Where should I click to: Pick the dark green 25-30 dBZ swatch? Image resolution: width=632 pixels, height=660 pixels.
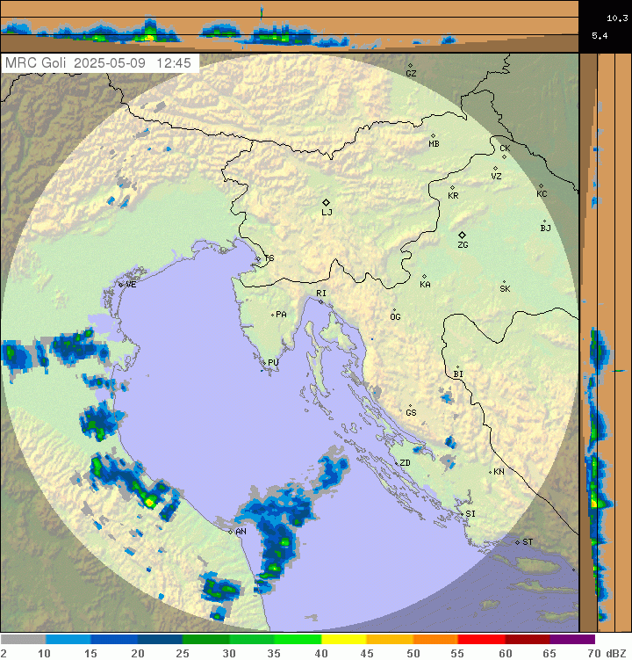pyautogui.click(x=205, y=640)
